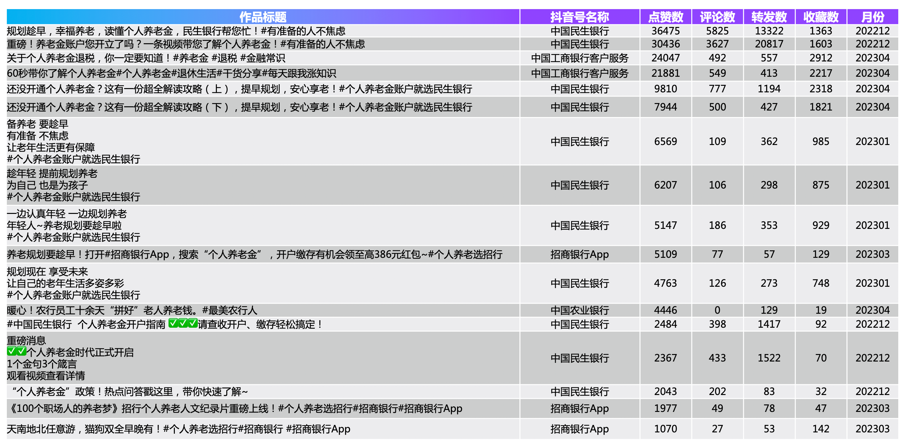Click favorites value 2912

[x=821, y=58]
